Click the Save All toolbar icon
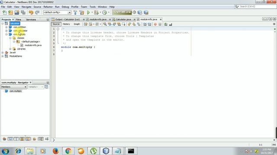277x155 pixels. [23, 12]
